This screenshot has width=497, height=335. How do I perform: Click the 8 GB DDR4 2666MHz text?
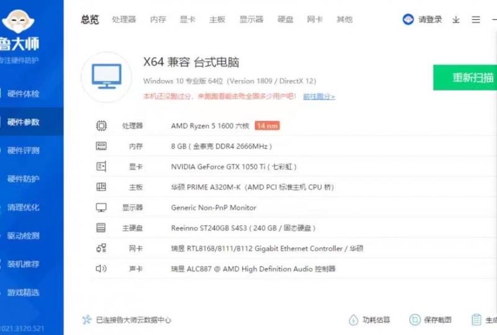222,146
